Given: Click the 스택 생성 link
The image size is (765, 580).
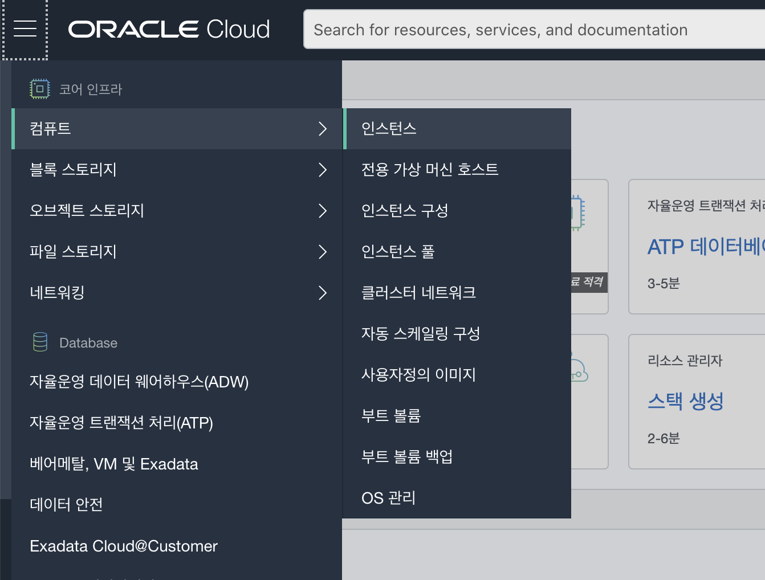Looking at the screenshot, I should pyautogui.click(x=686, y=401).
